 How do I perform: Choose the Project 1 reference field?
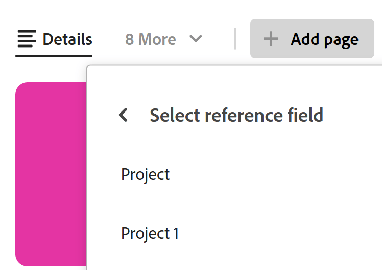[x=150, y=233]
